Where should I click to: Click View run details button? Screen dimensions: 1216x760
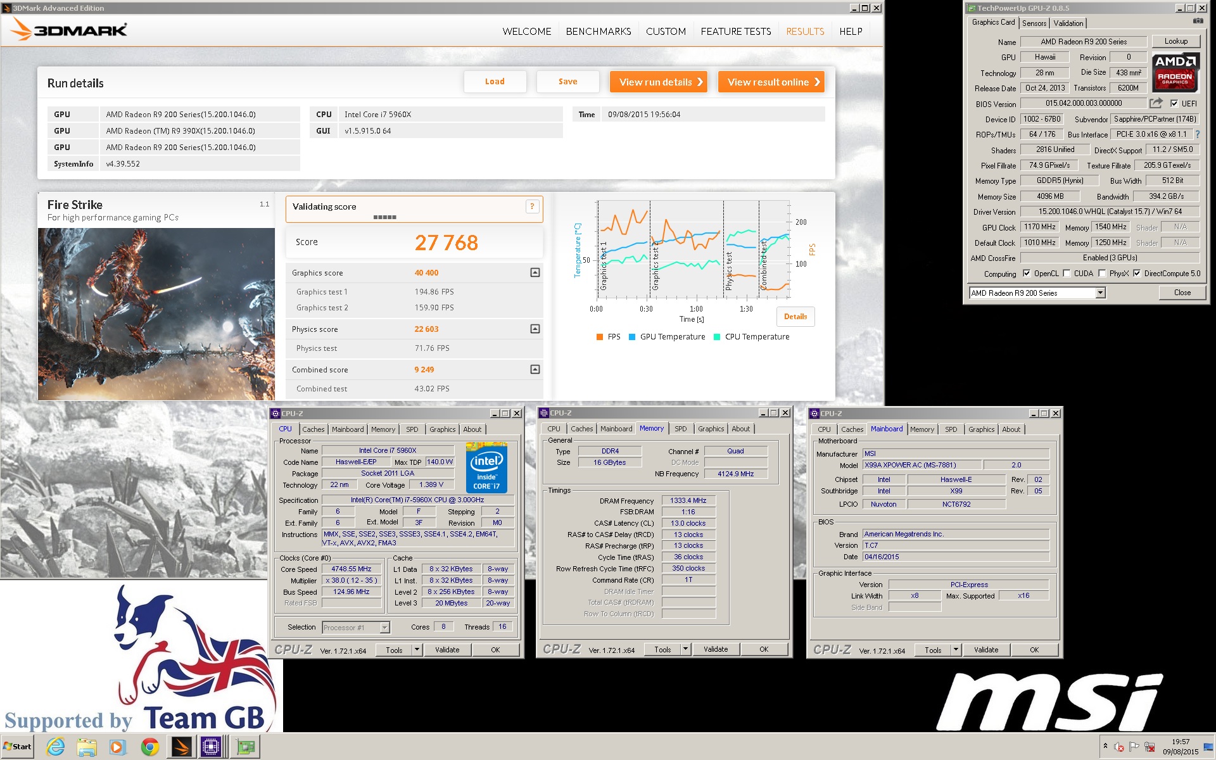coord(659,82)
